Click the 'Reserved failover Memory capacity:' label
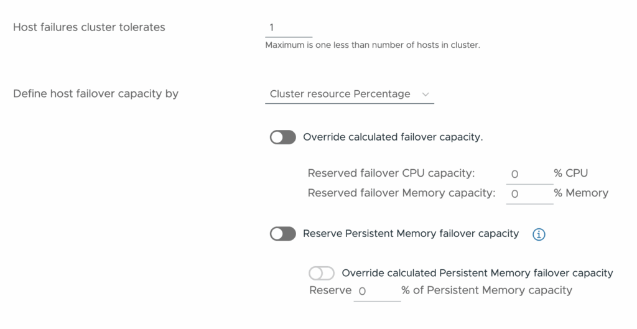Screen dimensions: 637x329 tap(401, 193)
